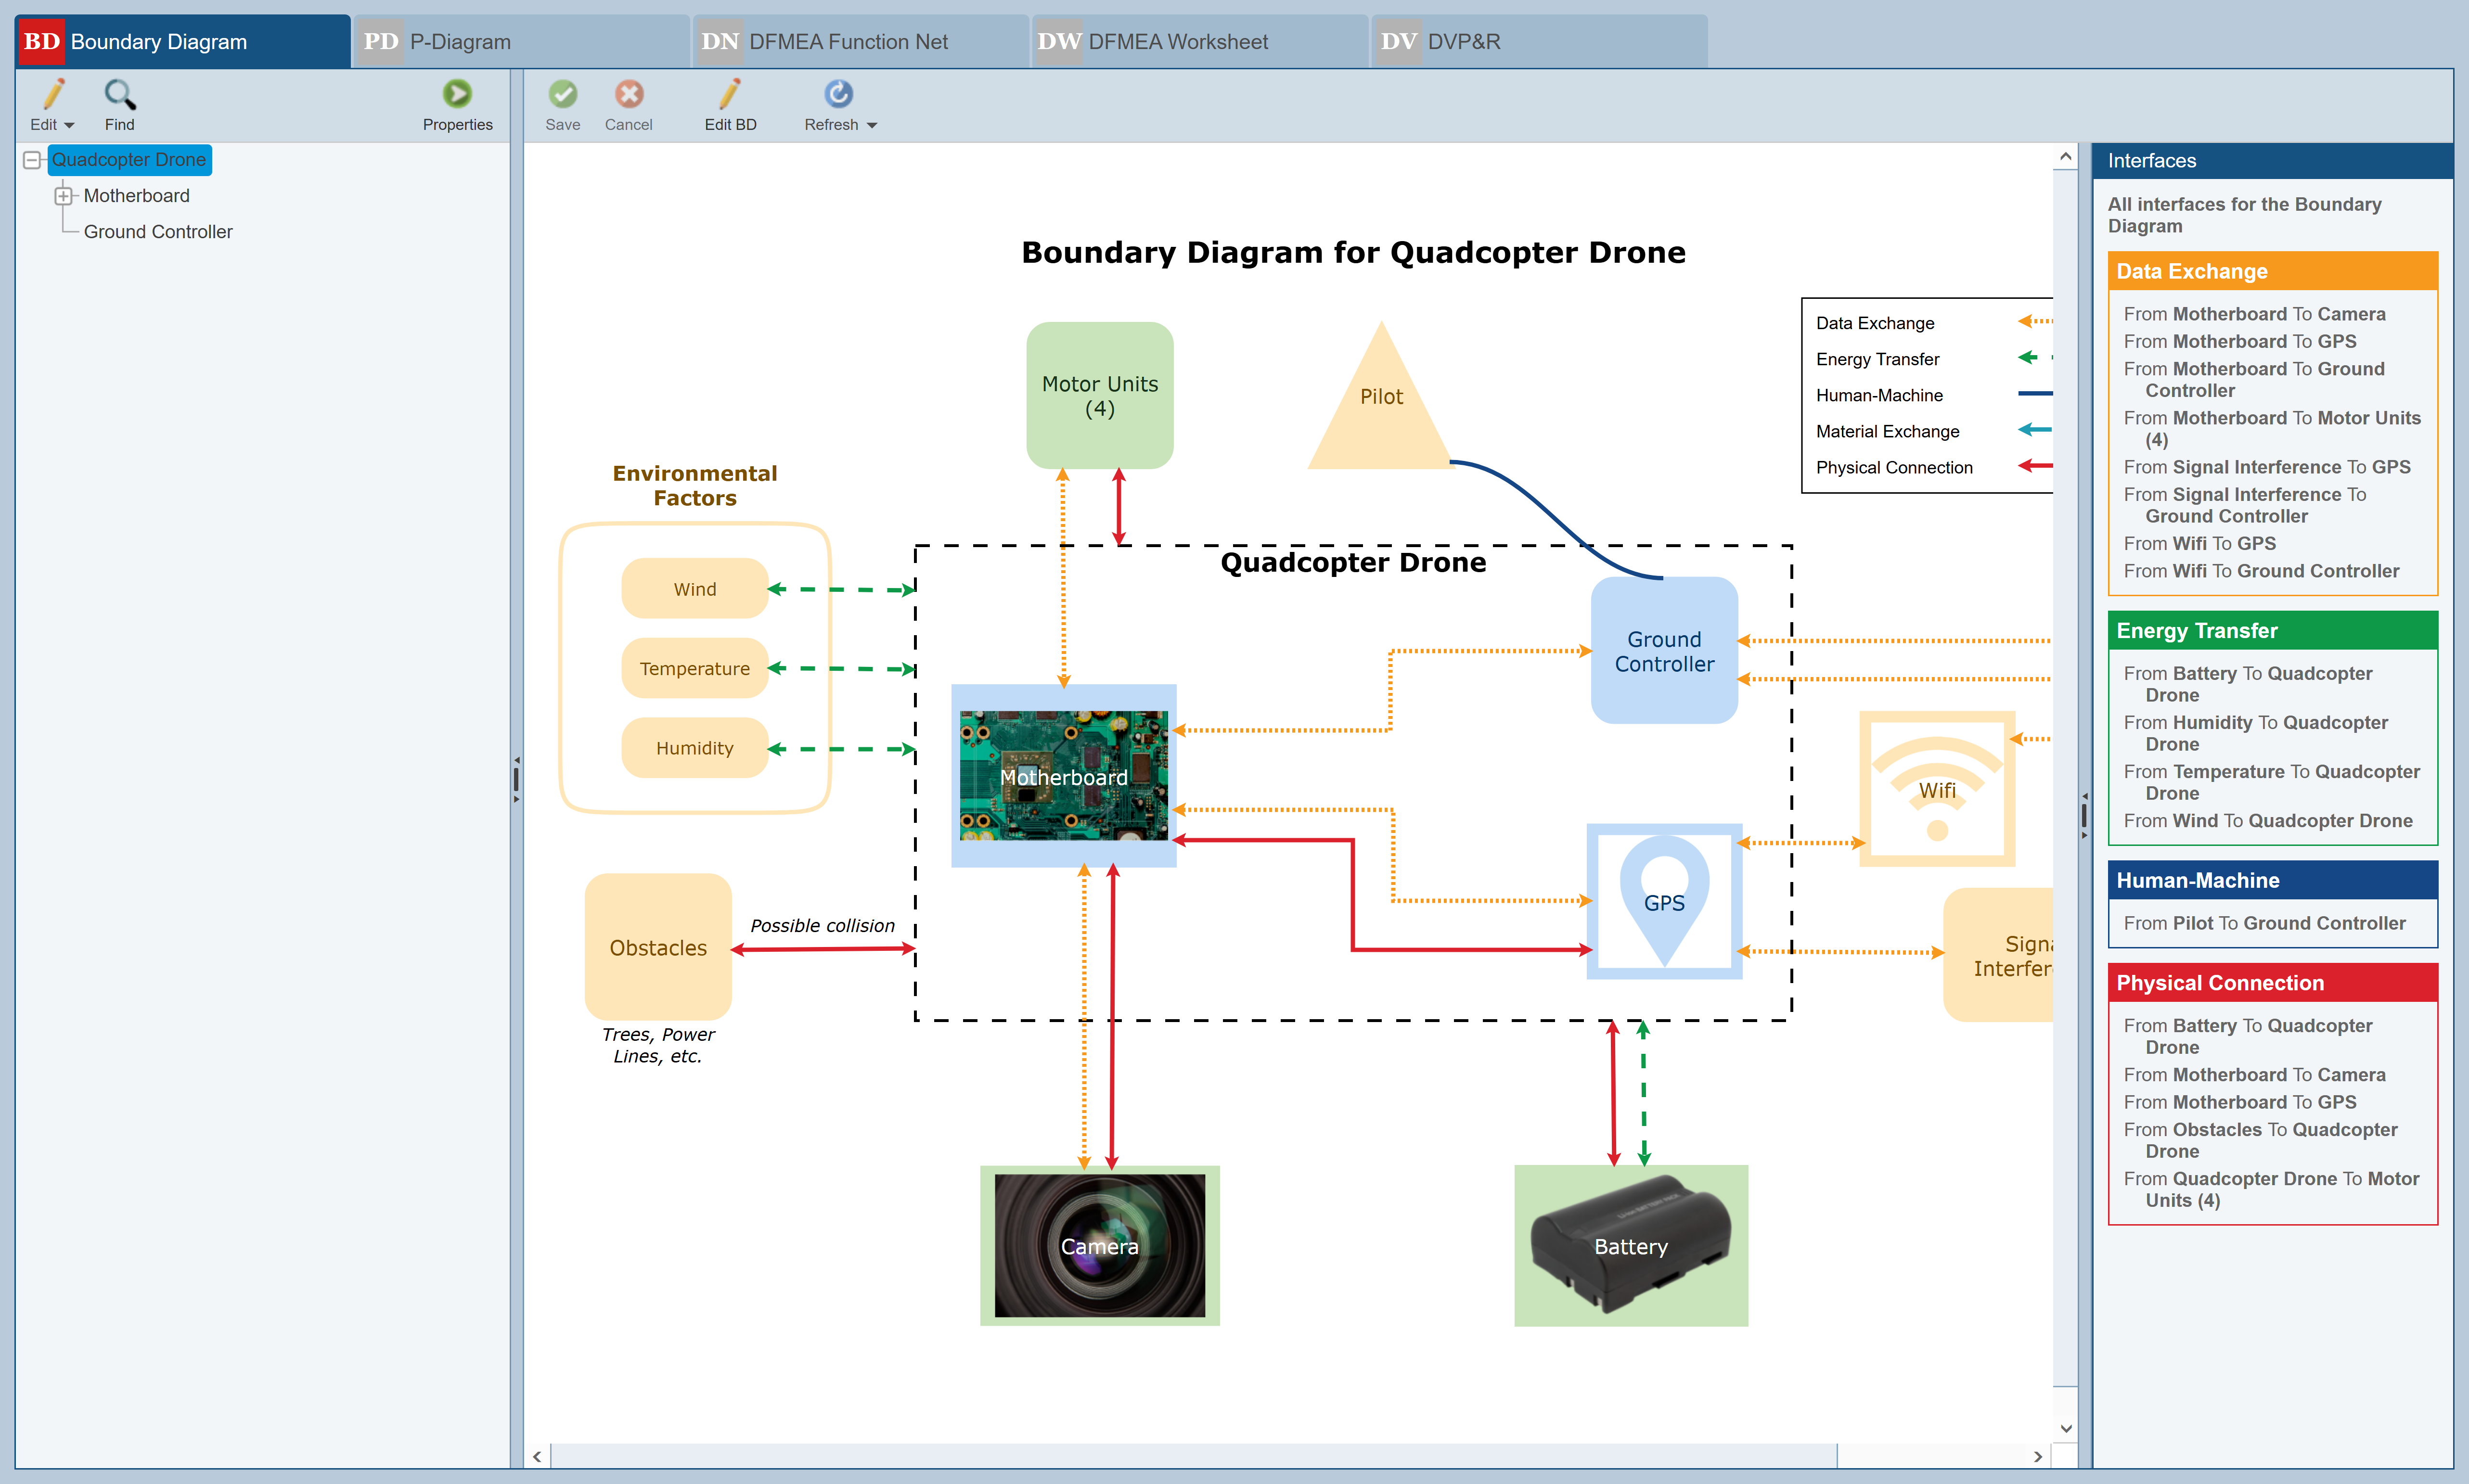The width and height of the screenshot is (2469, 1484).
Task: Click the Edit BD pencil icon
Action: (x=730, y=95)
